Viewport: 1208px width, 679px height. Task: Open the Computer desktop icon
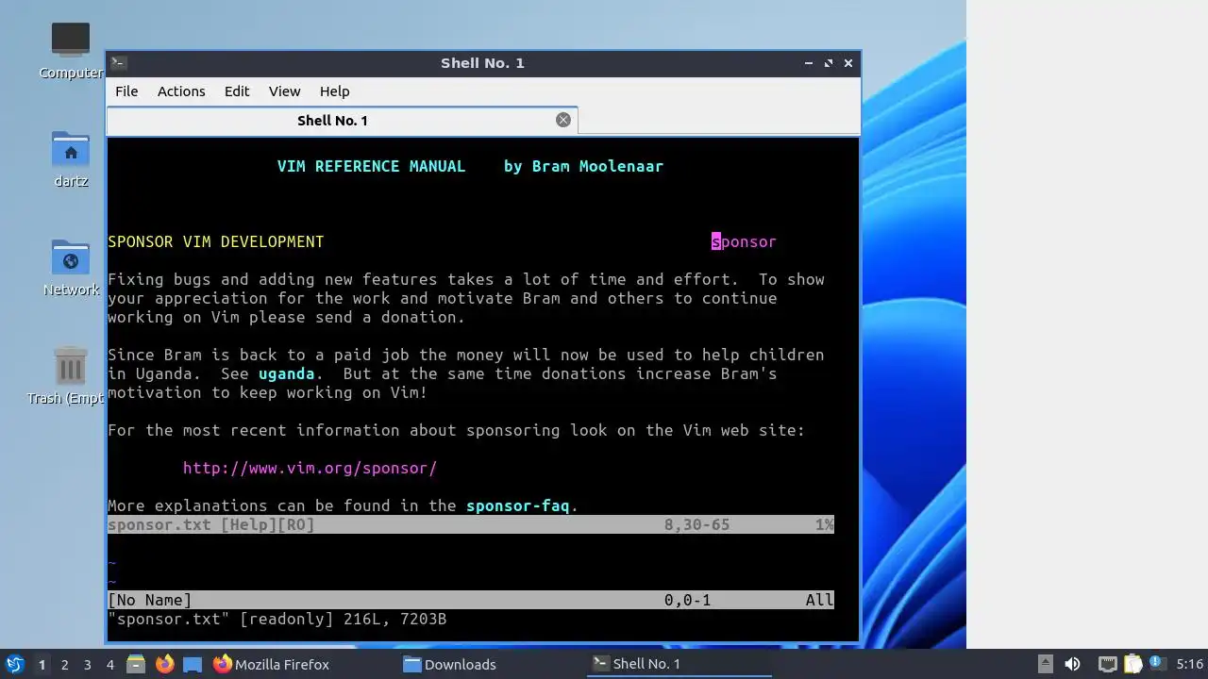point(71,51)
